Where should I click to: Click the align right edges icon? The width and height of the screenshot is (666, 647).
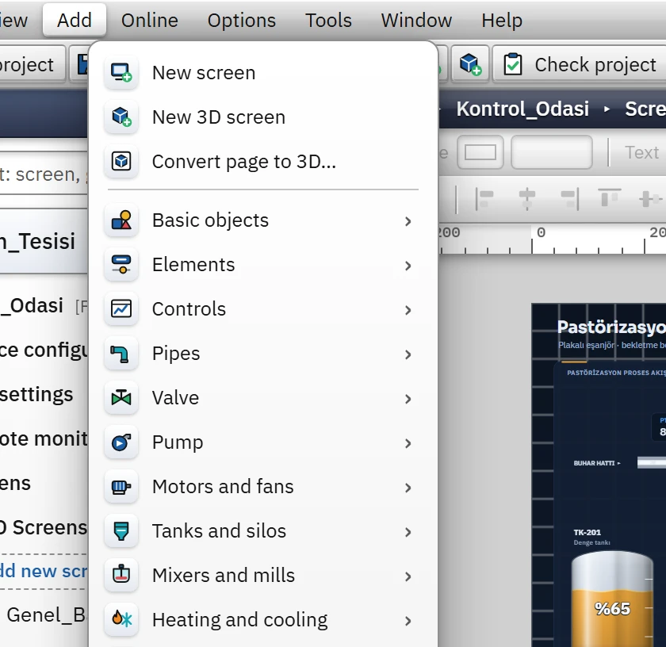click(x=569, y=200)
